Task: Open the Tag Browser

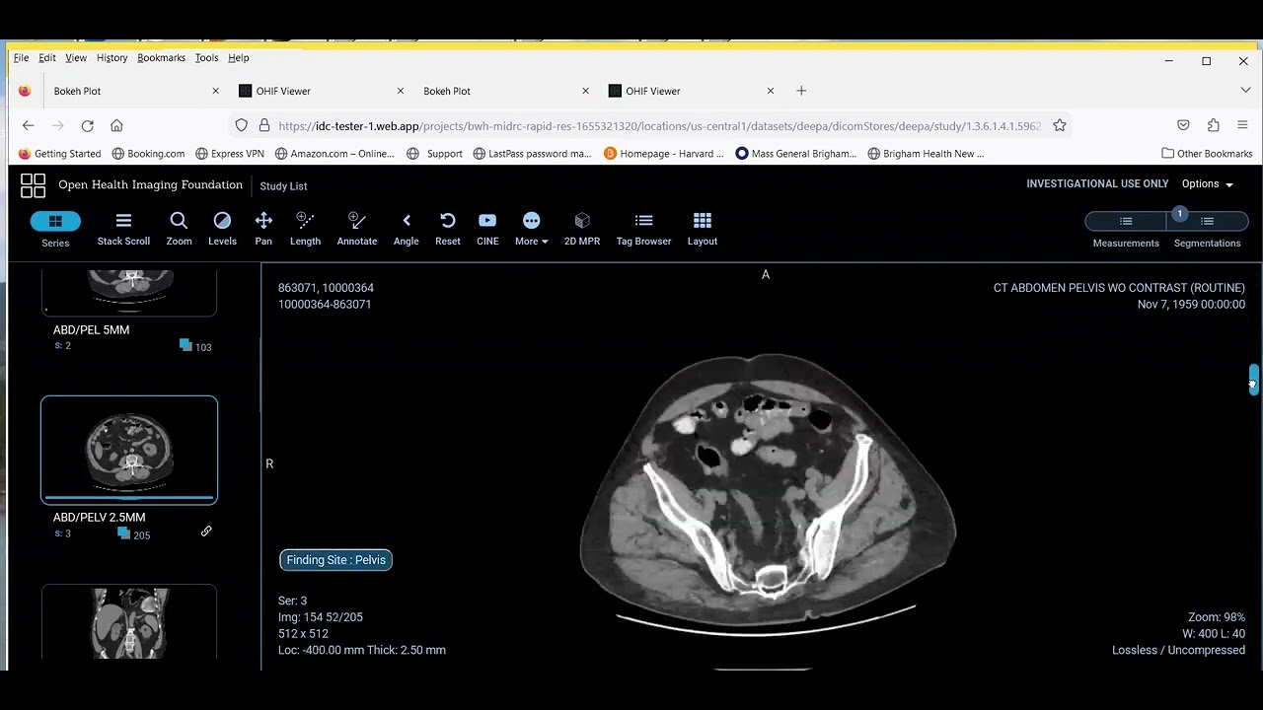Action: [x=643, y=229]
